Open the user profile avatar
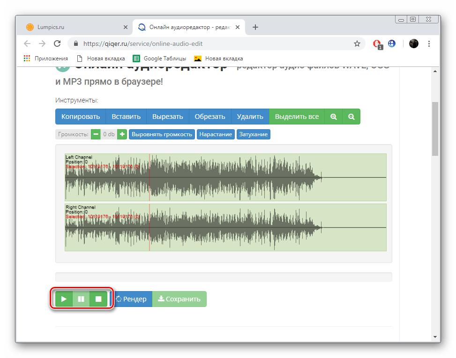The width and height of the screenshot is (456, 358). pos(413,44)
